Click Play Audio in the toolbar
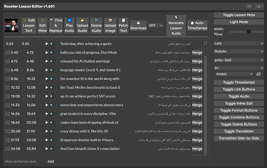267x168 pixels. coord(70,25)
